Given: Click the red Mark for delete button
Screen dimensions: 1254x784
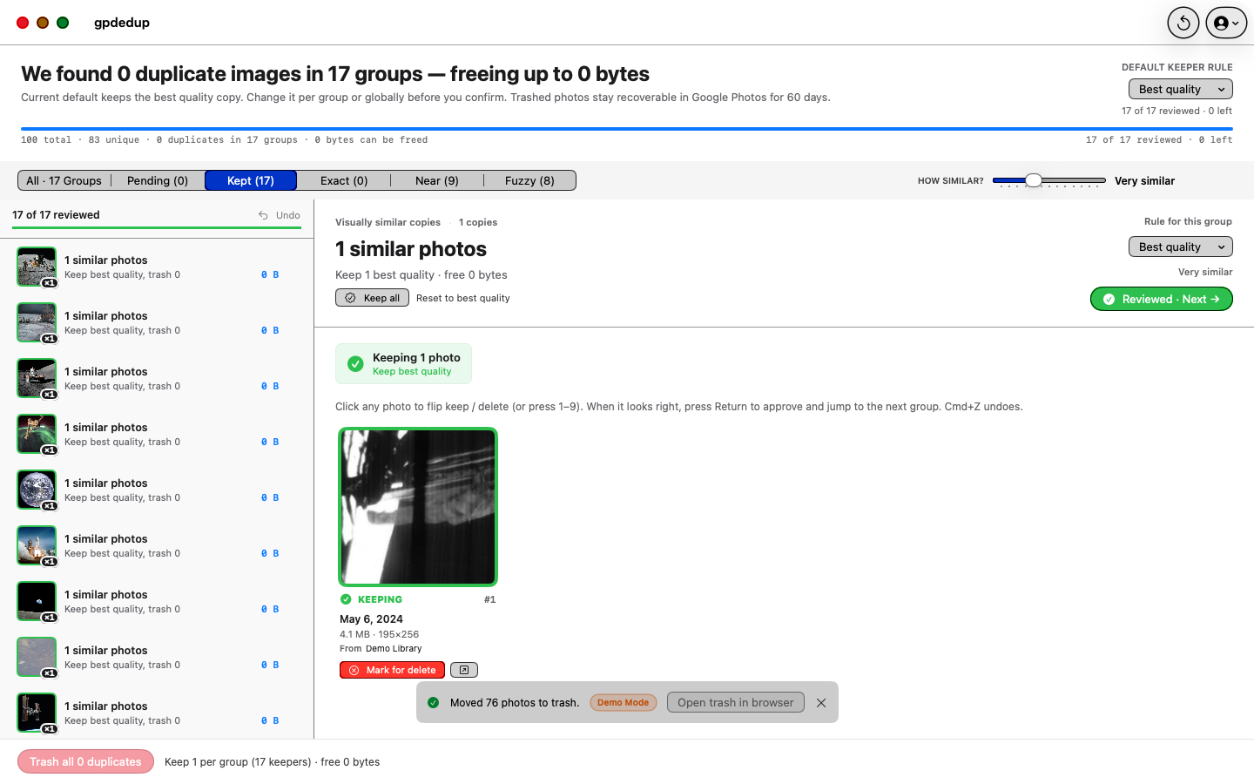Looking at the screenshot, I should click(392, 670).
